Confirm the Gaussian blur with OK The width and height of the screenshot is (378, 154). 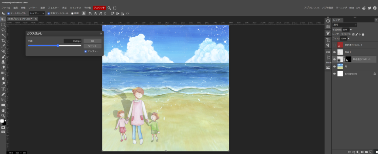click(92, 41)
